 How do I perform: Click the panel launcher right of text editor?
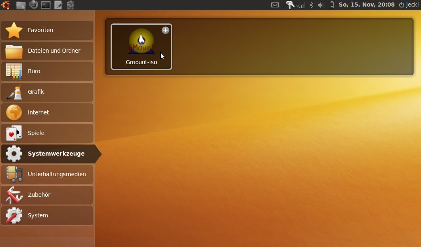[x=70, y=5]
